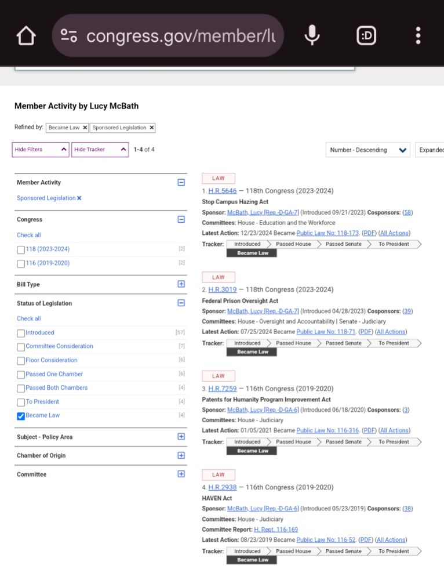Viewport: 444px width, 580px height.
Task: Tap the congress.gov address bar
Action: (168, 36)
